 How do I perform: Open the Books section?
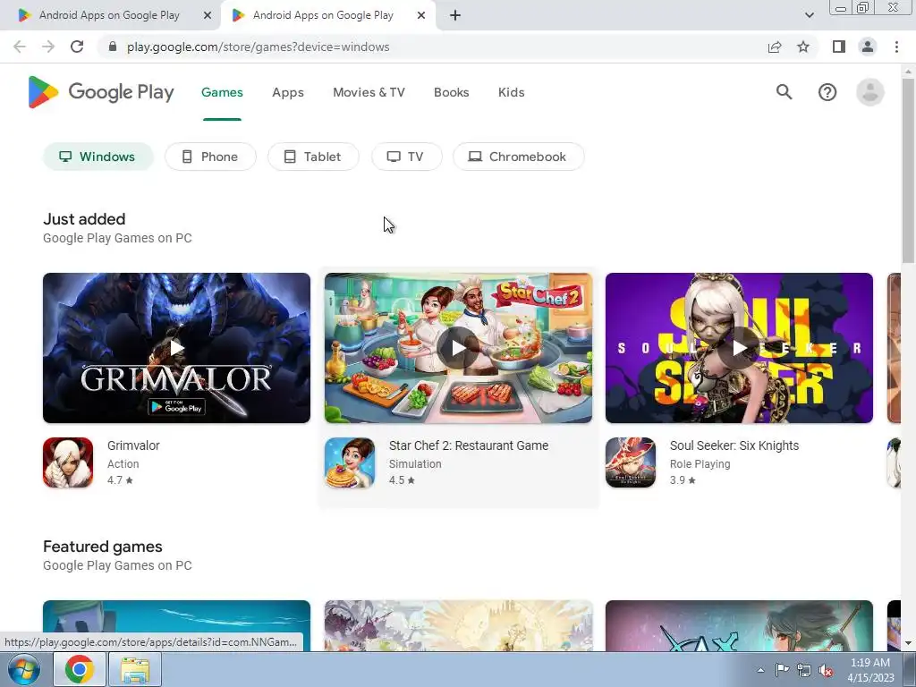pyautogui.click(x=451, y=92)
